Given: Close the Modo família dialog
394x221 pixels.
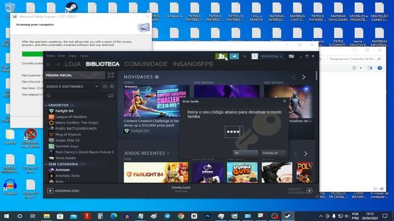Looking at the screenshot, I should [284, 101].
